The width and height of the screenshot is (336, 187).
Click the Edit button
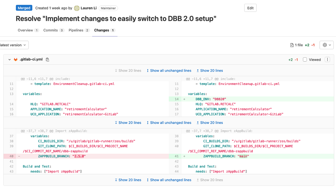(250, 8)
